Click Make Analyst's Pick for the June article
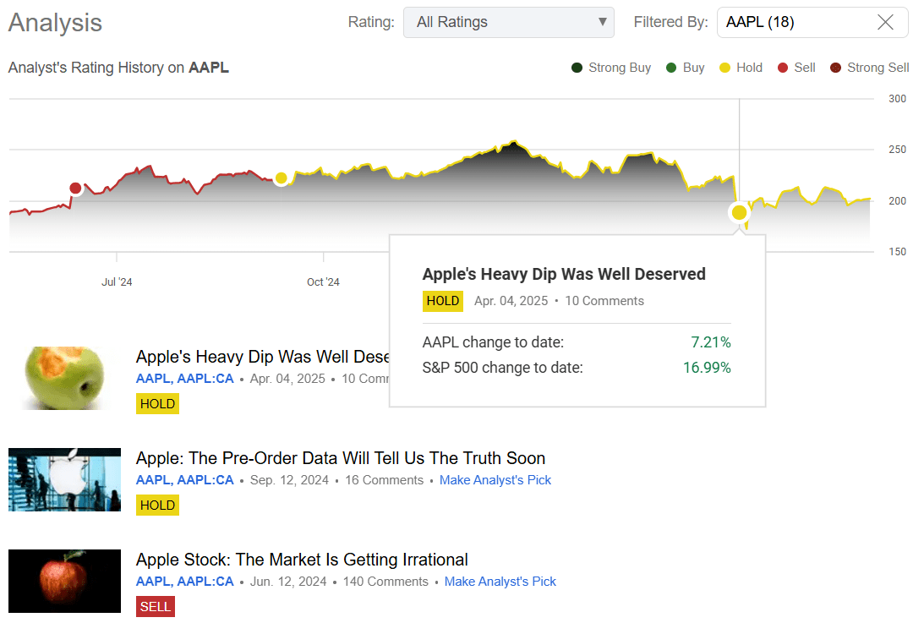924x623 pixels. (500, 581)
